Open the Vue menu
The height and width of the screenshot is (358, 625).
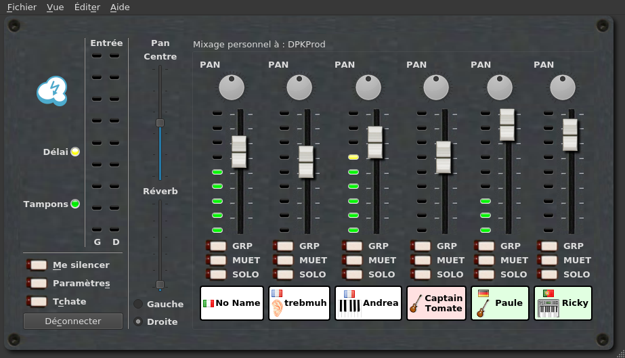click(x=55, y=7)
